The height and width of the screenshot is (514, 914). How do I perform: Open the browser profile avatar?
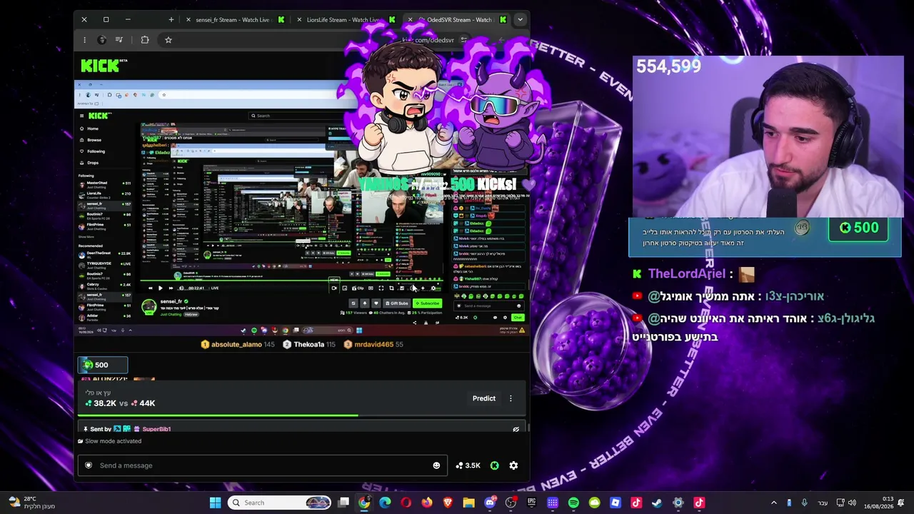point(102,40)
